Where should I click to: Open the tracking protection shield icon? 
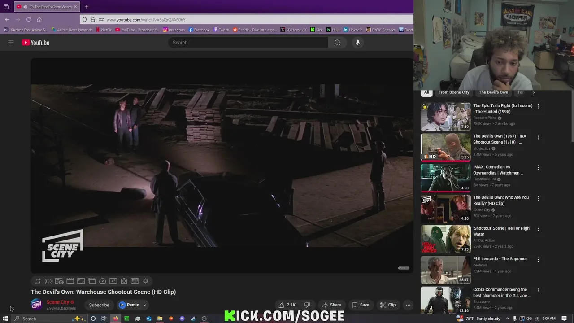pyautogui.click(x=84, y=19)
